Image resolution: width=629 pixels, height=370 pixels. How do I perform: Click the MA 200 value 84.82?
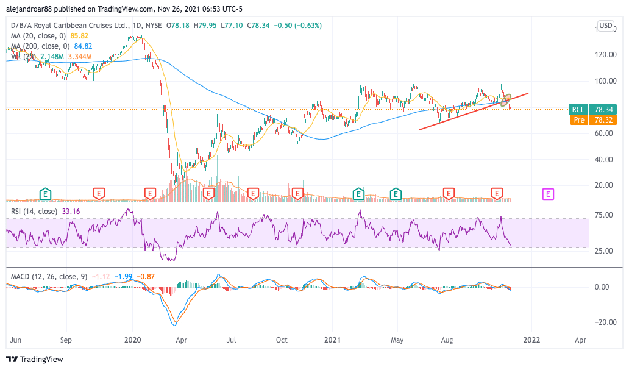83,46
